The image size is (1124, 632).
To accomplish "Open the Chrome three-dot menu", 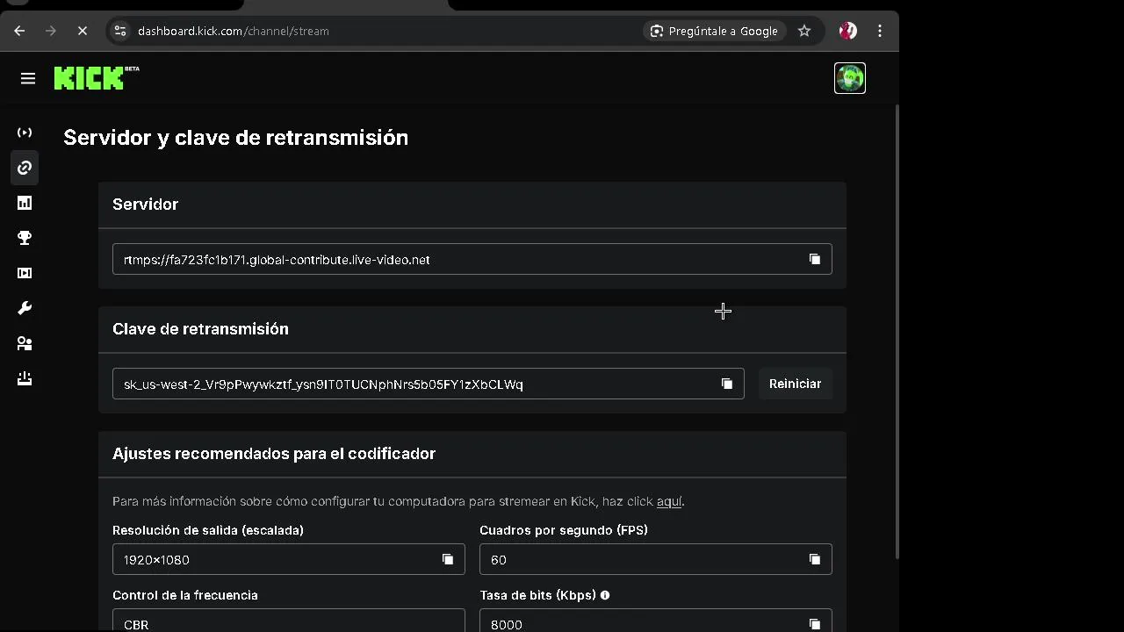I will (x=880, y=31).
